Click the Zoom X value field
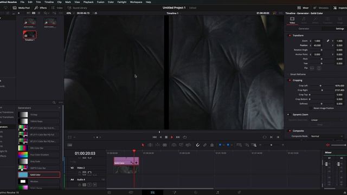 coord(317,41)
